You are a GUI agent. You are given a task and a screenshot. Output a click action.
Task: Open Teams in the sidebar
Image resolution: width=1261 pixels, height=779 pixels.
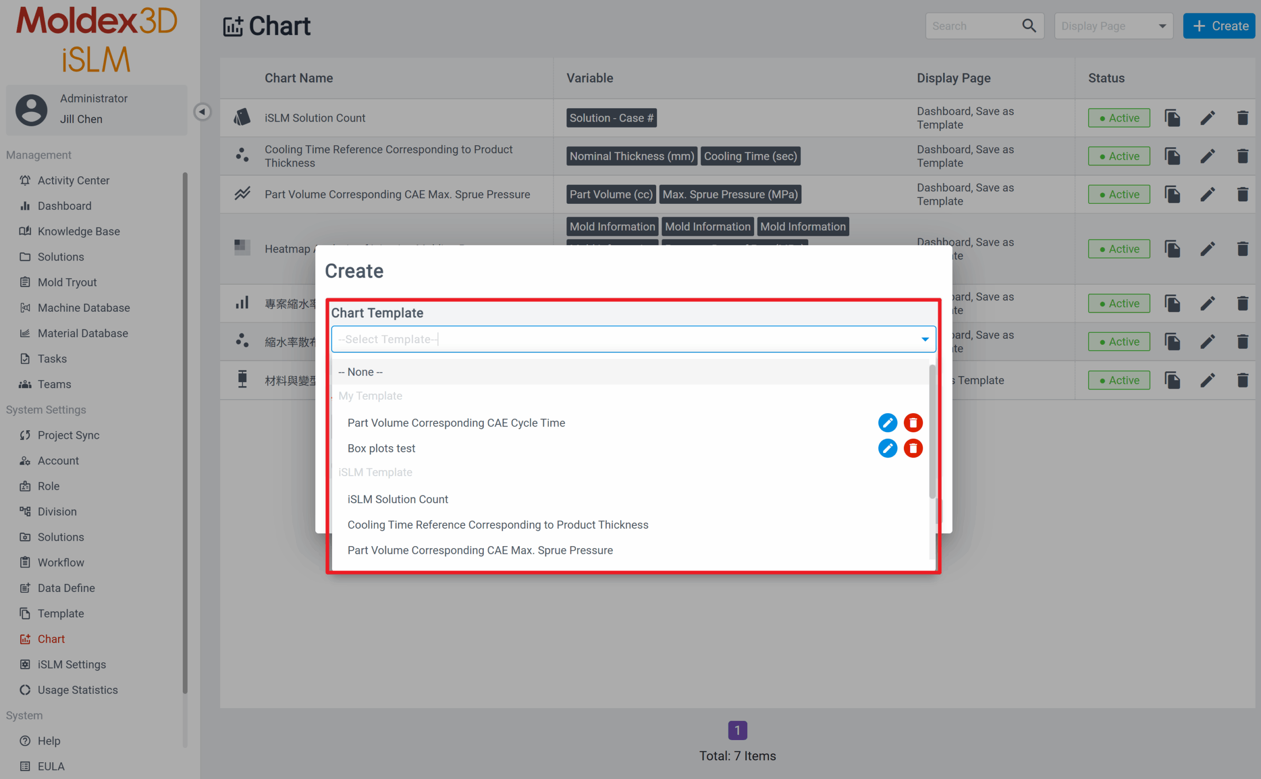click(x=54, y=385)
